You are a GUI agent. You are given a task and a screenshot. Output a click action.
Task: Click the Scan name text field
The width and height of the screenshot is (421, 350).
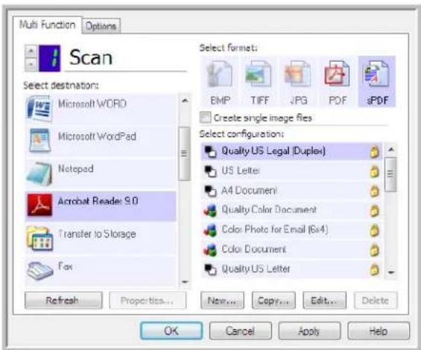tap(126, 58)
